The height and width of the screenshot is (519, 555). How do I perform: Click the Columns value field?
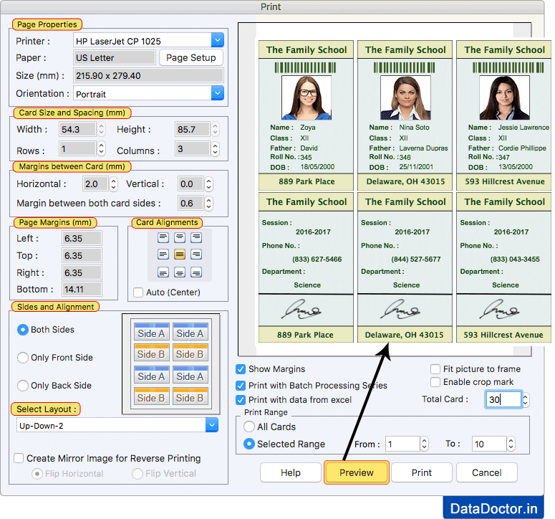tap(192, 149)
